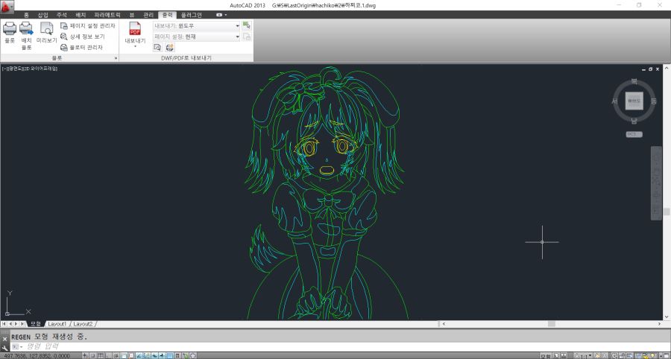Click the Plot (플롯) printer icon
671x359 pixels.
(x=10, y=30)
